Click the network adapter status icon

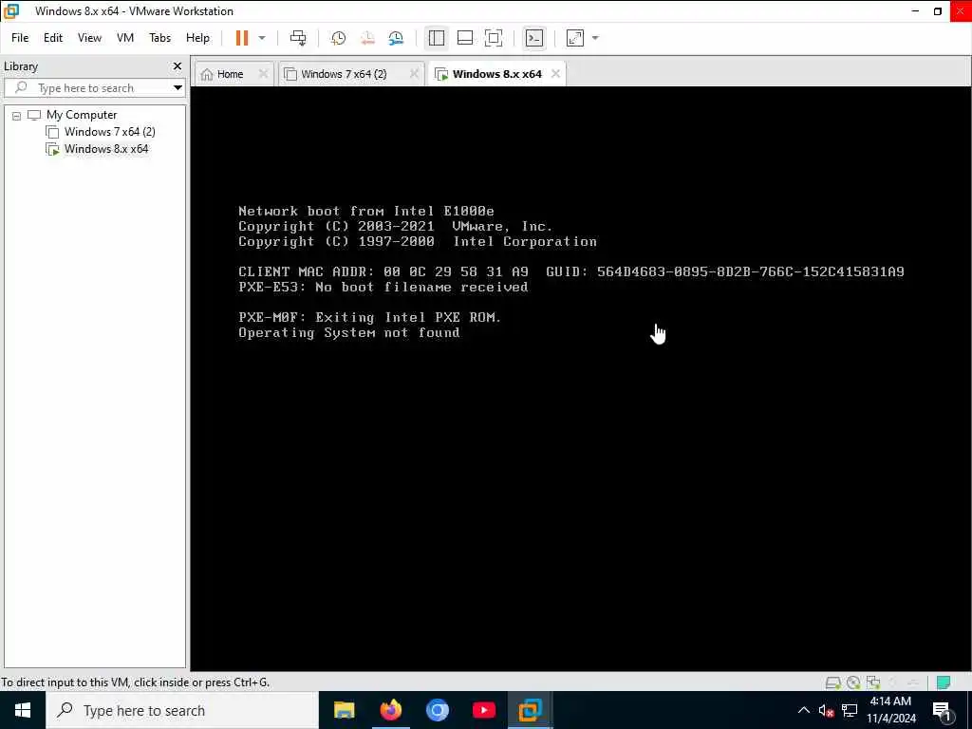tap(873, 682)
